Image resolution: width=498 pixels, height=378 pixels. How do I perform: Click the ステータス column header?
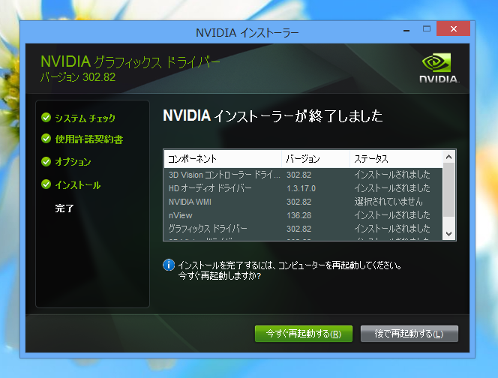click(x=396, y=159)
